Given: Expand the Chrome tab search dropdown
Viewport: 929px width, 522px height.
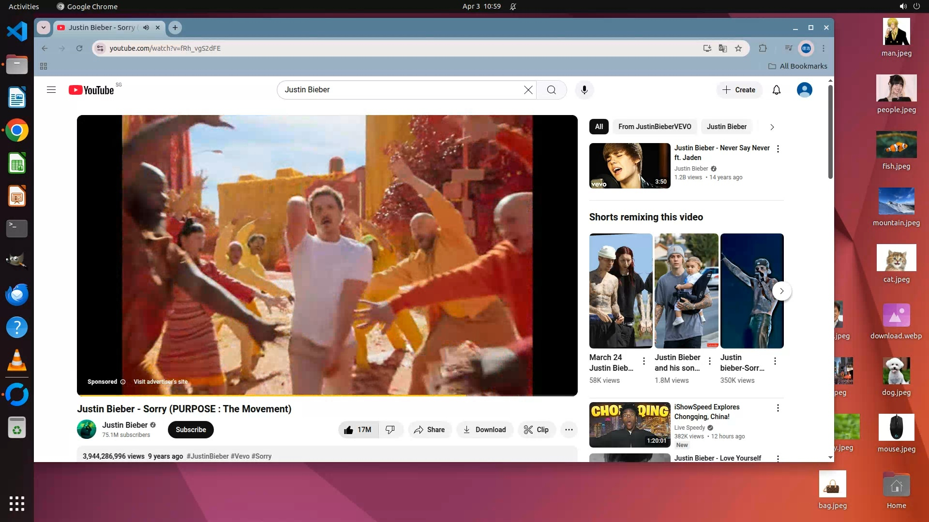Looking at the screenshot, I should pyautogui.click(x=44, y=28).
